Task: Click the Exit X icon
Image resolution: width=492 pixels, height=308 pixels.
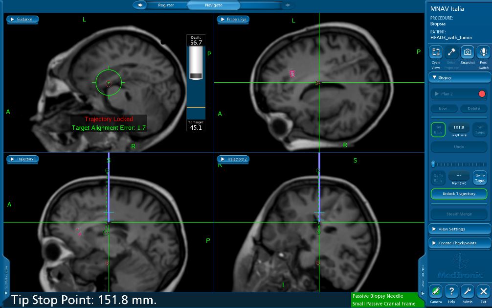Action: (x=483, y=292)
